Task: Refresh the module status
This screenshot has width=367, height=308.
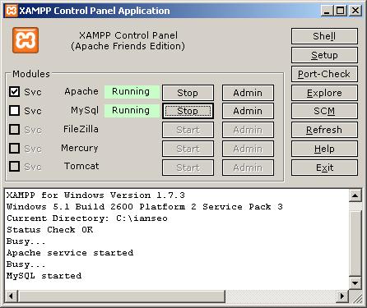Action: [x=324, y=130]
